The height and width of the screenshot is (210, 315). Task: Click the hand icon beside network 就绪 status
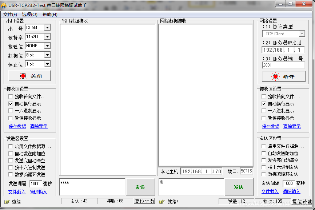162,202
